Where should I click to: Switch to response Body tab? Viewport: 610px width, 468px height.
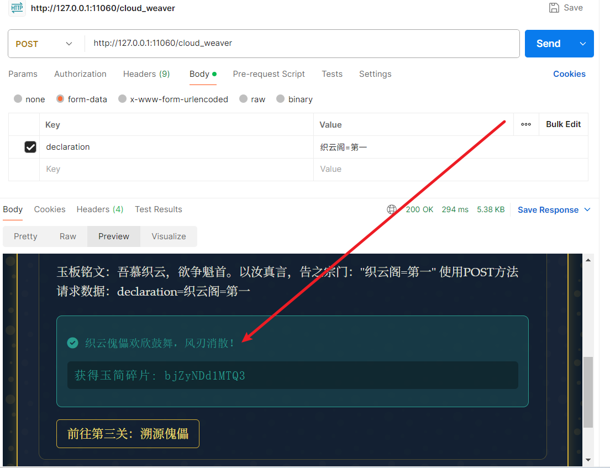(x=13, y=209)
